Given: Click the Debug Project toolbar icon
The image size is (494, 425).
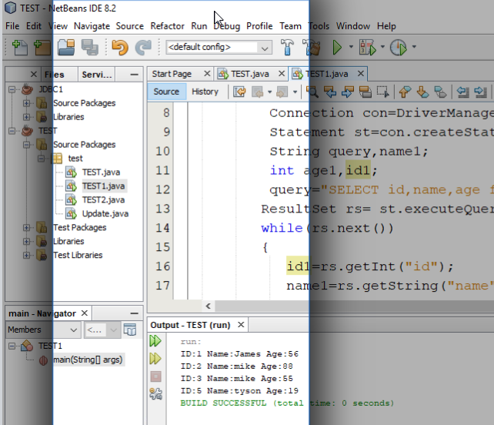Looking at the screenshot, I should [367, 48].
